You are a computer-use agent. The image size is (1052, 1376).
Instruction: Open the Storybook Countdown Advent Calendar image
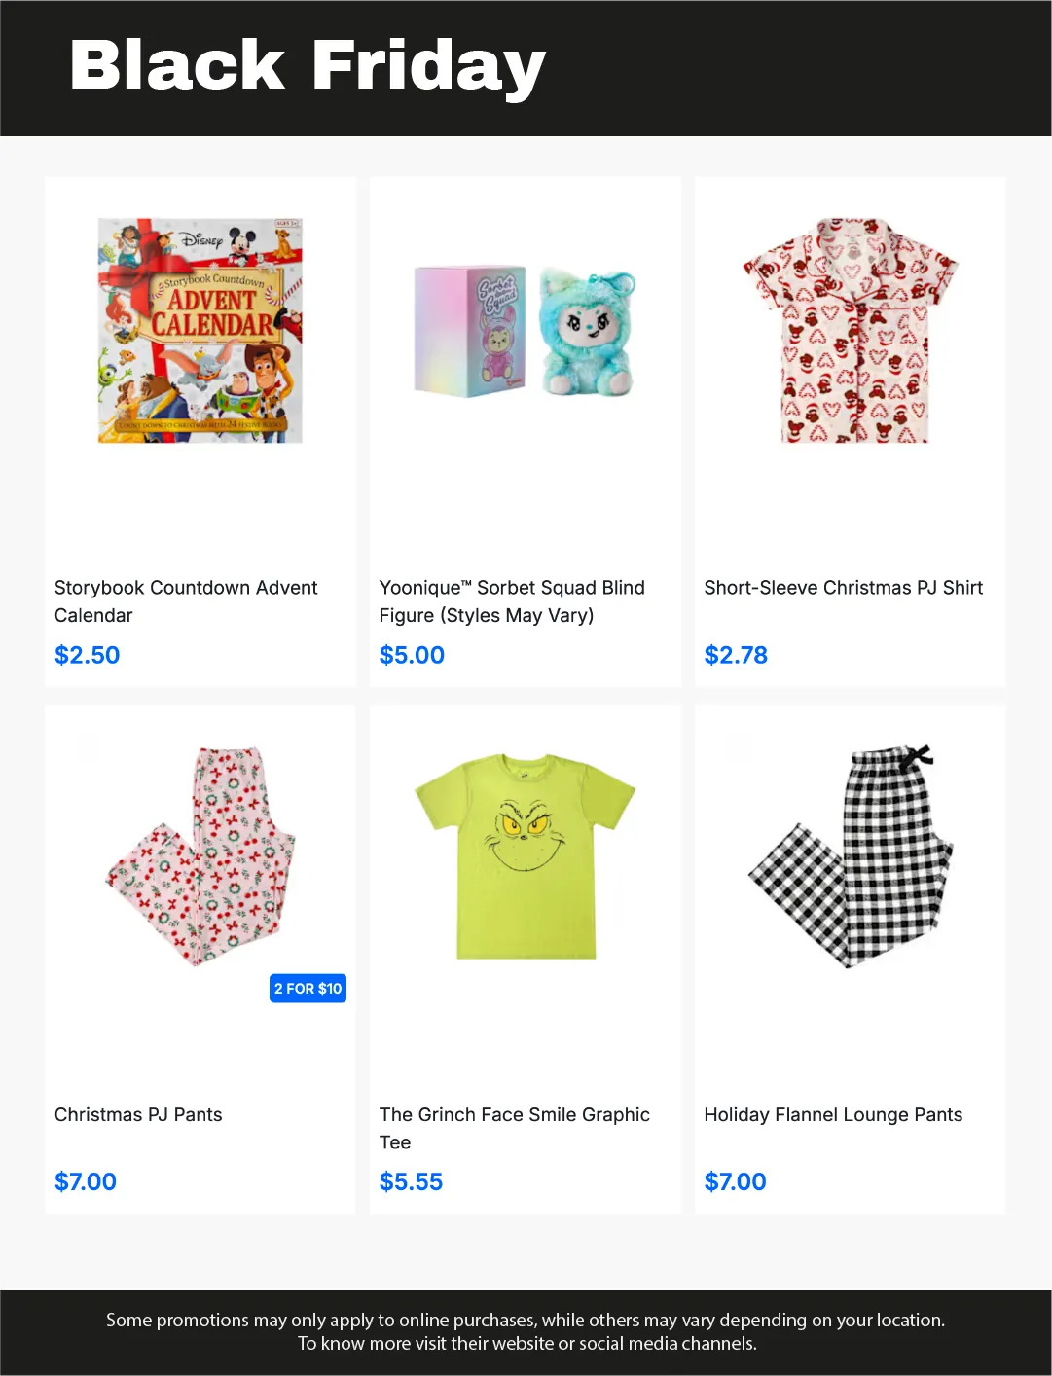(200, 330)
